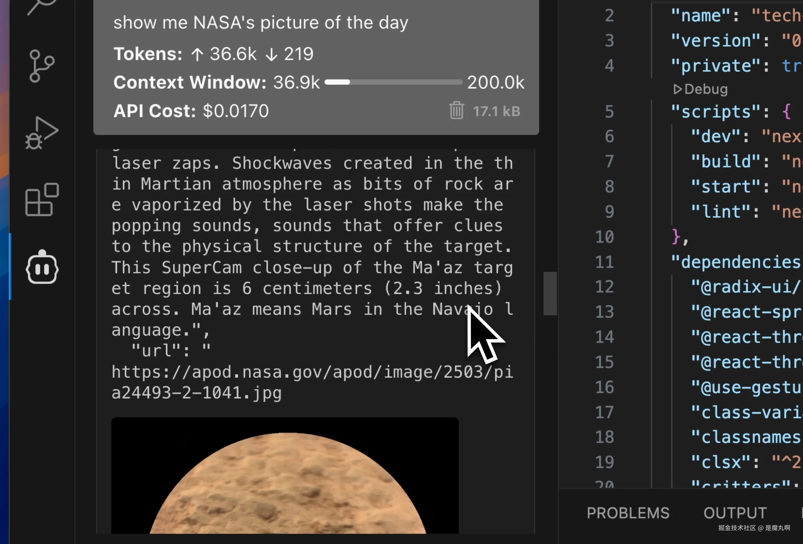Click the "200.0k" context window limit
Viewport: 803px width, 544px height.
(x=495, y=83)
